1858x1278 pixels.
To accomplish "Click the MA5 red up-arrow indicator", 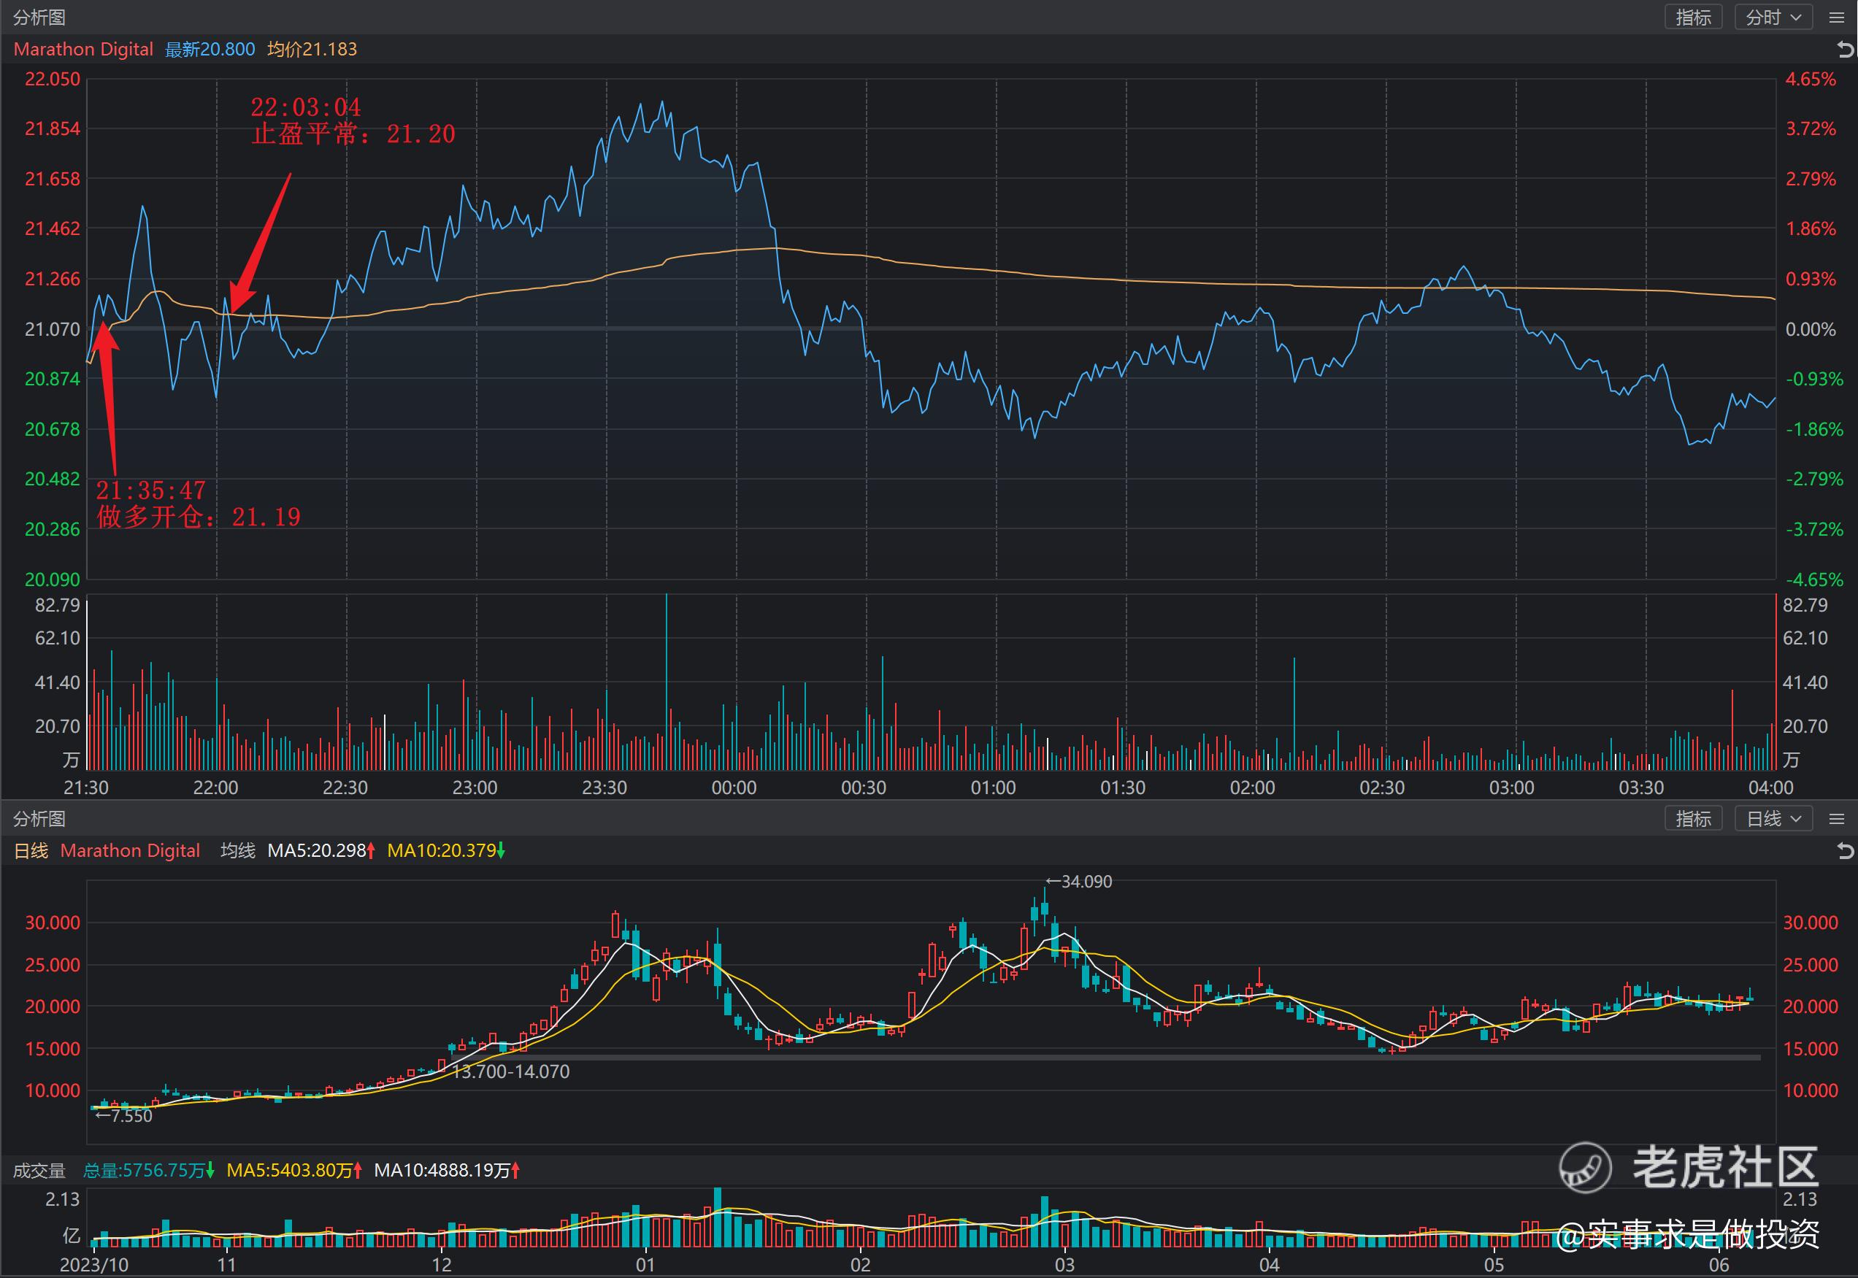I will pyautogui.click(x=372, y=851).
